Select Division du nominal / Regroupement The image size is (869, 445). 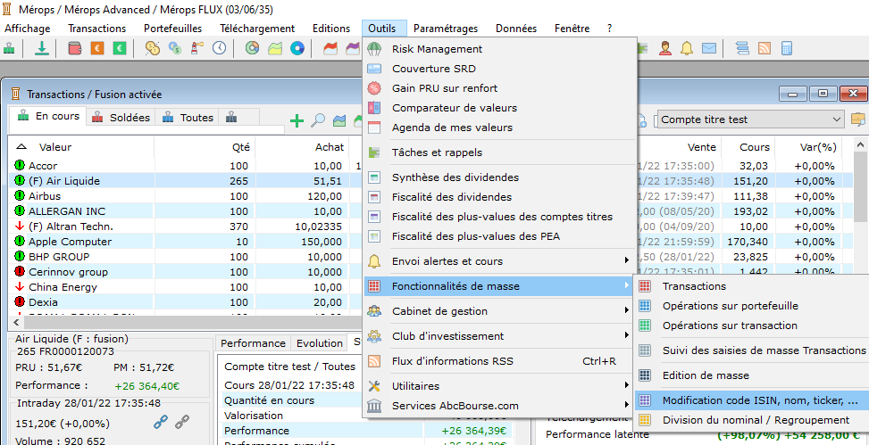click(751, 420)
